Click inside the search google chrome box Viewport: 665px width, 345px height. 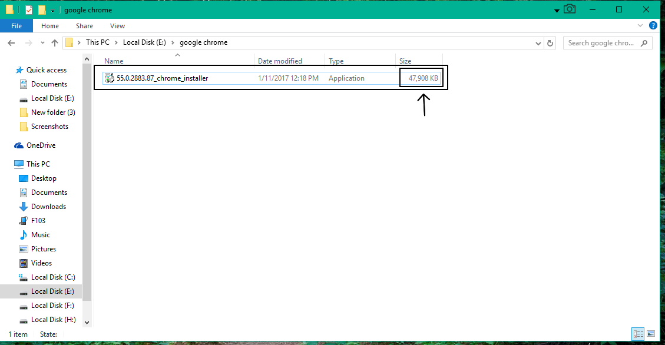[601, 42]
